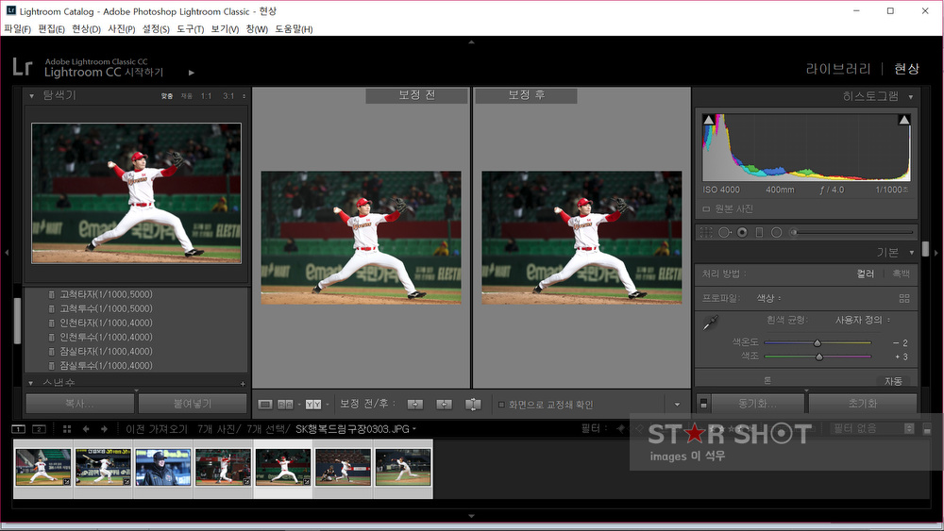Collapse the 탐색기 panel triangle
Viewport: 944px width, 531px height.
pos(31,95)
